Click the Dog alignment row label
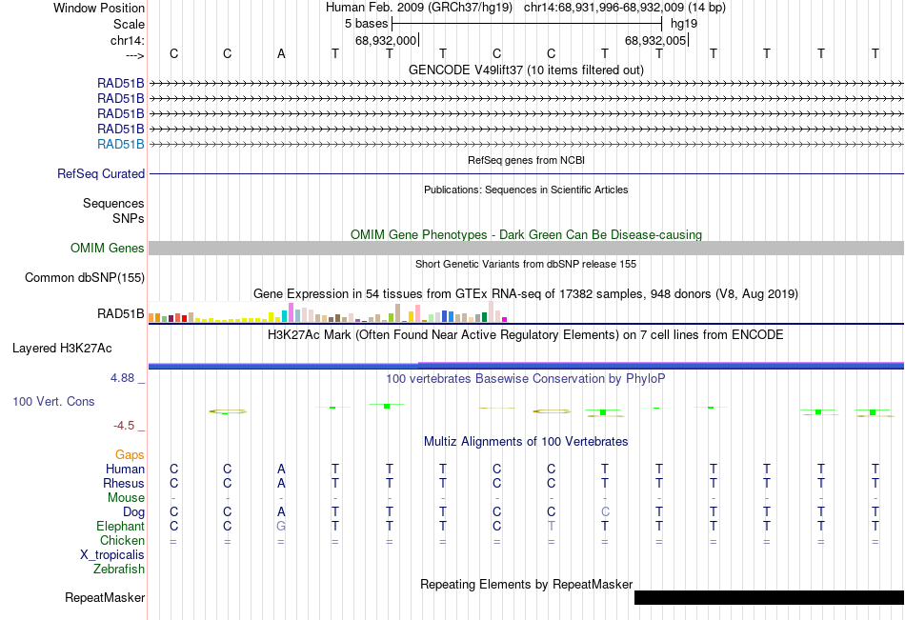Viewport: 905px width, 620px height. coord(133,512)
